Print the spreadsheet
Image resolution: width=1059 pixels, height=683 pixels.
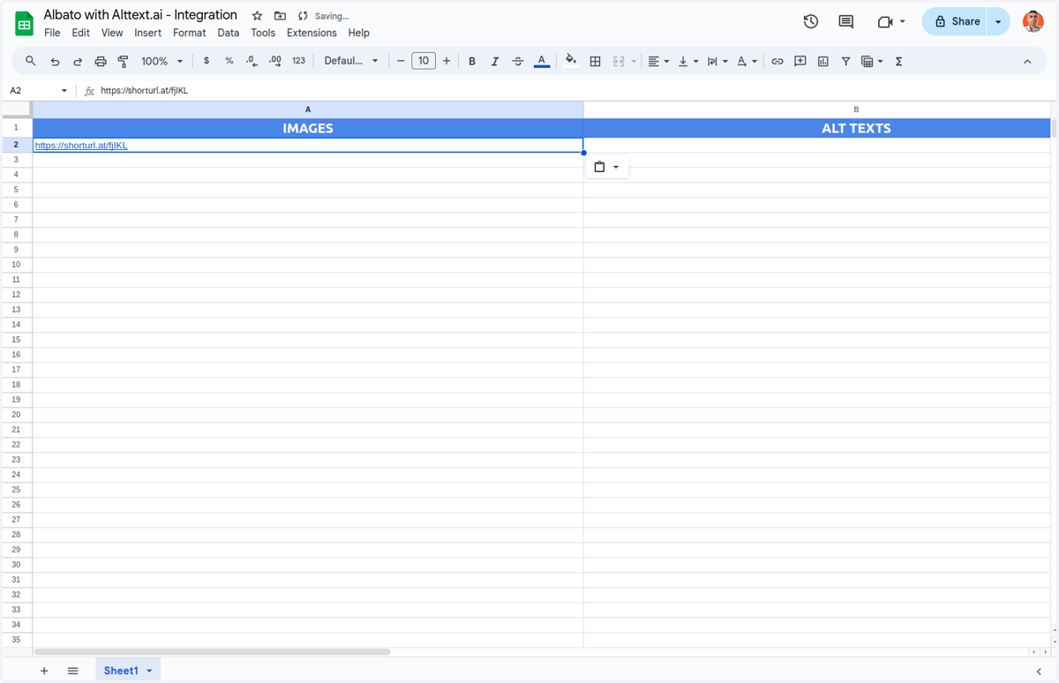(101, 61)
